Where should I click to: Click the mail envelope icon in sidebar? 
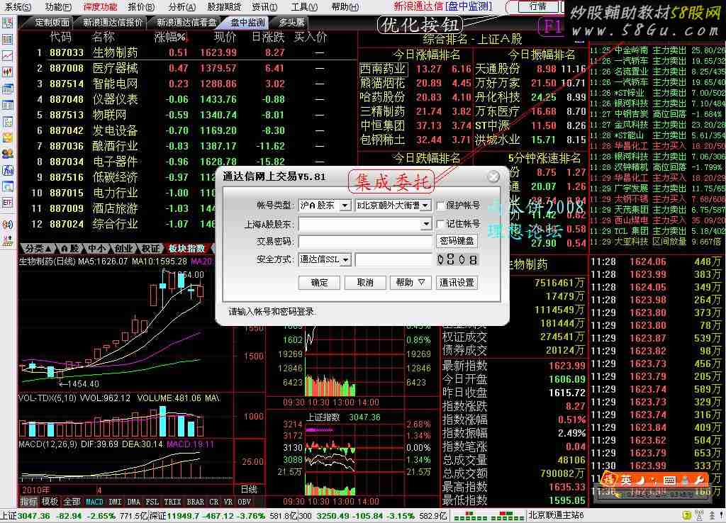click(7, 137)
